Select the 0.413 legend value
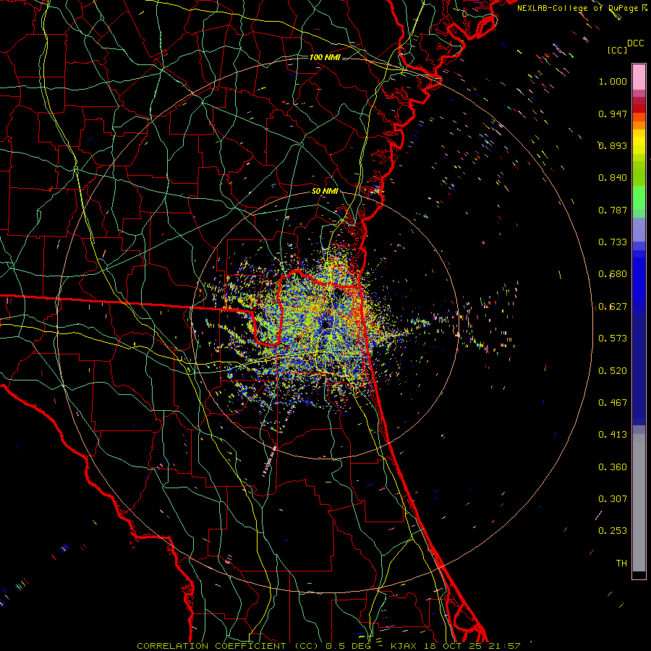Viewport: 651px width, 651px height. [x=613, y=435]
